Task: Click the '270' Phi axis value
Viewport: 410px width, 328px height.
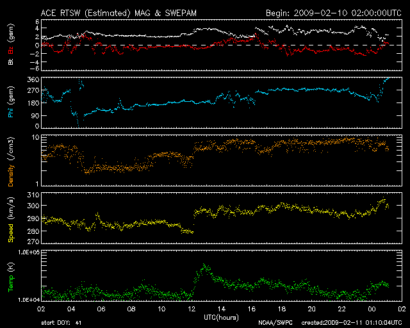Action: (33, 90)
